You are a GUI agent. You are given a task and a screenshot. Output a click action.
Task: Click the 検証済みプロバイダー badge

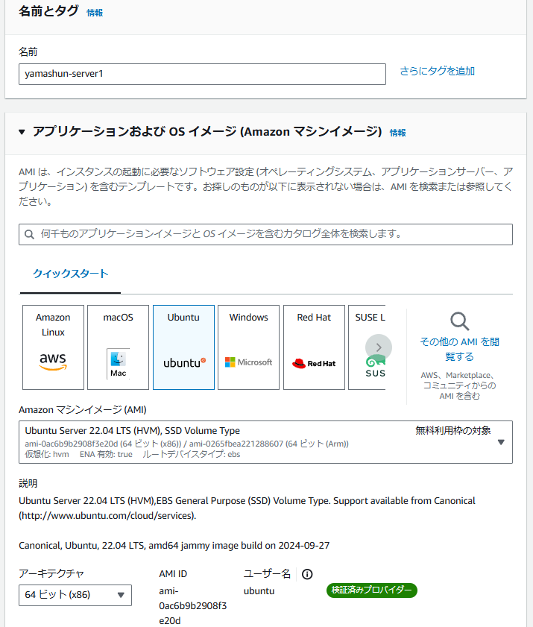coord(372,590)
